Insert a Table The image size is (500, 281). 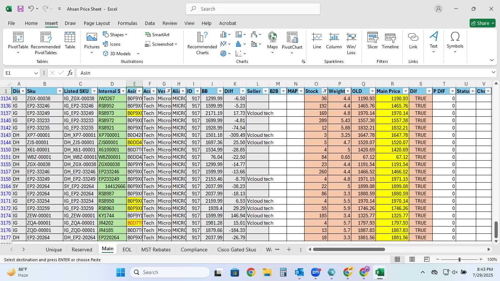[x=70, y=40]
